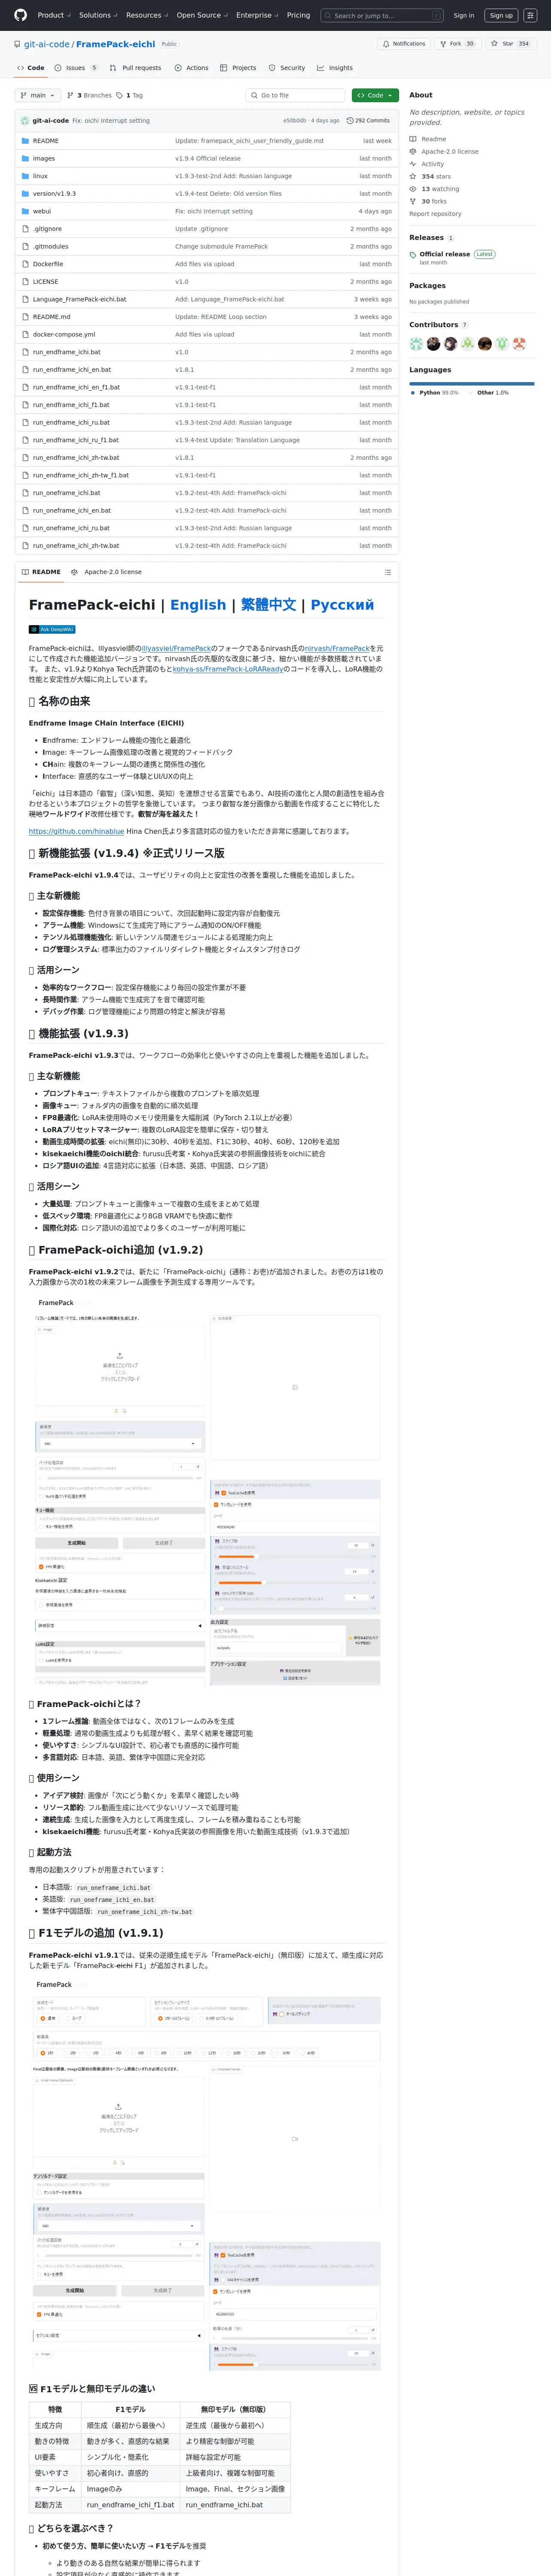Open the appearance settings icon next to Sign up
The height and width of the screenshot is (2576, 551).
[x=531, y=16]
